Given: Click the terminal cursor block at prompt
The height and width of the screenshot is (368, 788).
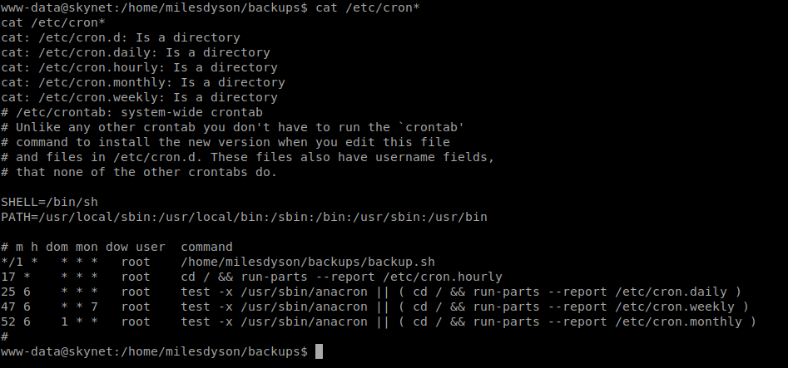Looking at the screenshot, I should point(319,352).
